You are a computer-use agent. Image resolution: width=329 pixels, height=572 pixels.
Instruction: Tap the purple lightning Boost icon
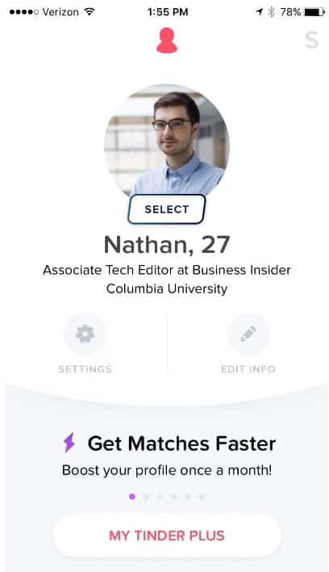69,443
